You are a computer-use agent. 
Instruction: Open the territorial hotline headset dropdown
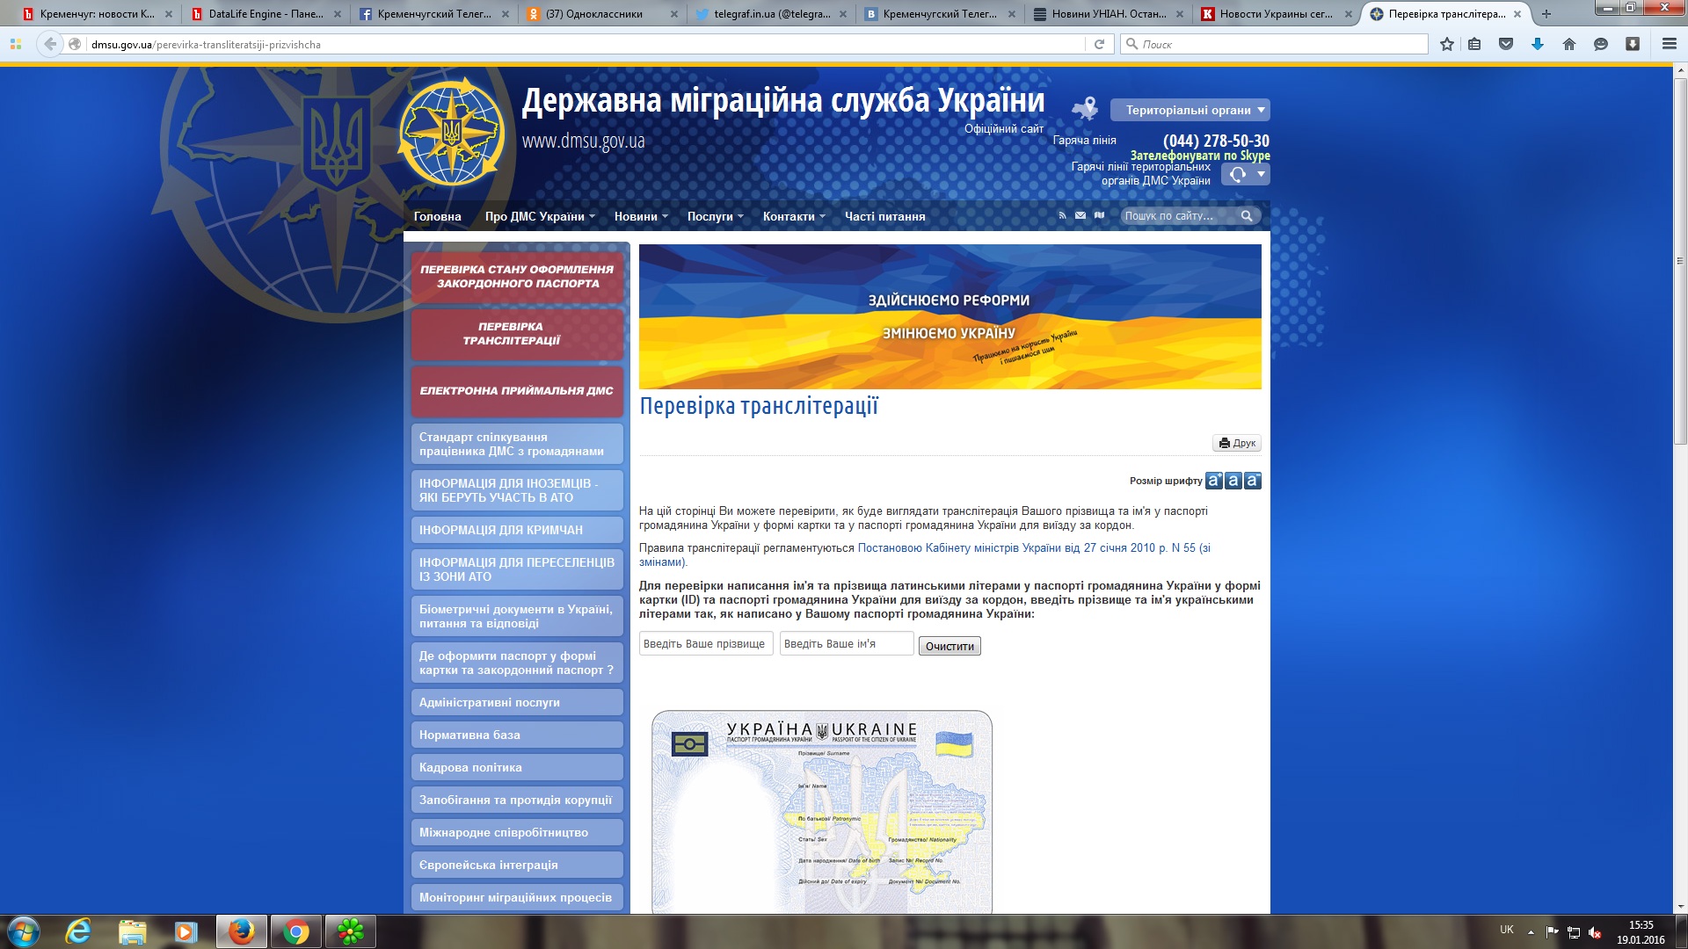pyautogui.click(x=1245, y=174)
